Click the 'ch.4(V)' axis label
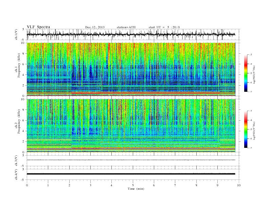This screenshot has width=269, height=208. tap(16, 174)
